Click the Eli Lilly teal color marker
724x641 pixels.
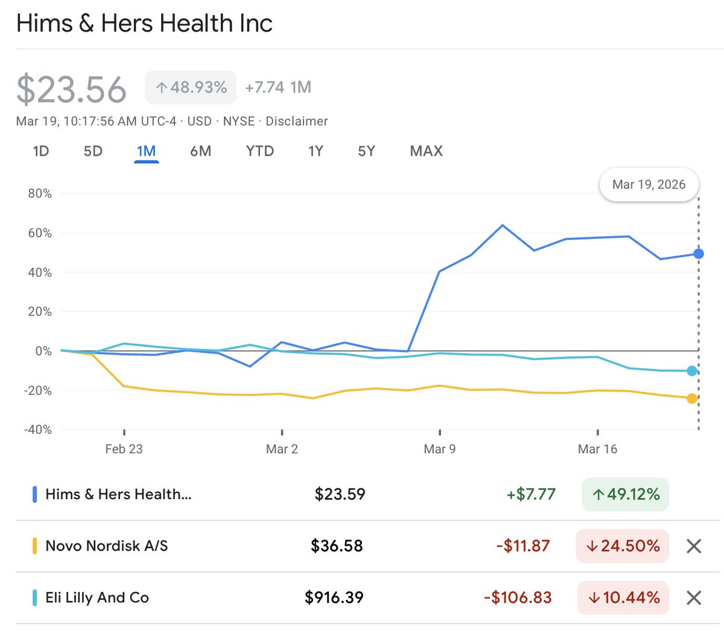pos(34,598)
